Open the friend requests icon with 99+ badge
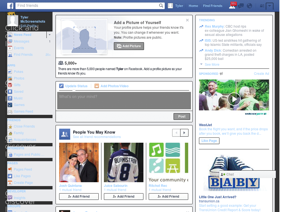The width and height of the screenshot is (283, 212). tap(232, 6)
